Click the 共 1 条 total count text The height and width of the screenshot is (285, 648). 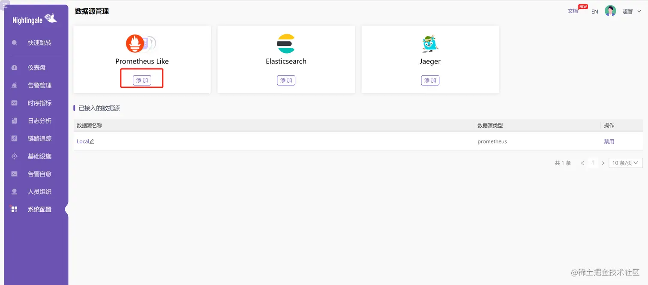[563, 163]
